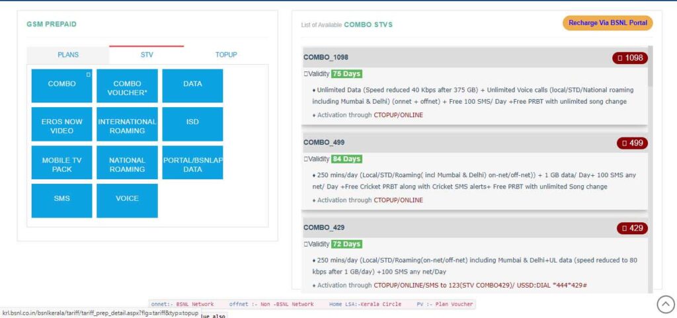Click the Home LSA:-Kerala Circle legend

coord(365,304)
